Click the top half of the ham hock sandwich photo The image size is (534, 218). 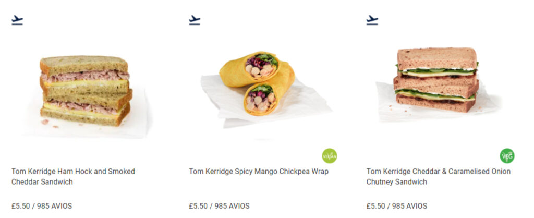[x=84, y=75]
